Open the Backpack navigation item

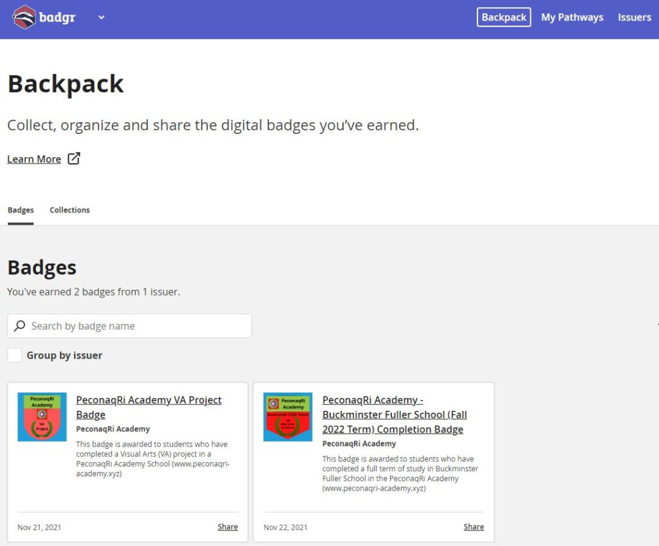(503, 17)
